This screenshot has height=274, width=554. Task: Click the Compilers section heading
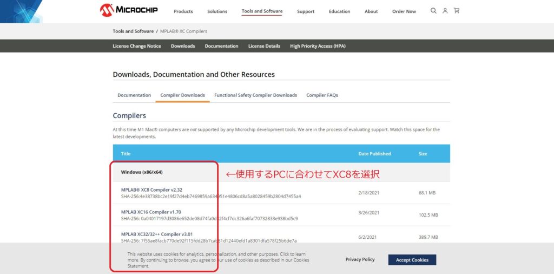(129, 115)
